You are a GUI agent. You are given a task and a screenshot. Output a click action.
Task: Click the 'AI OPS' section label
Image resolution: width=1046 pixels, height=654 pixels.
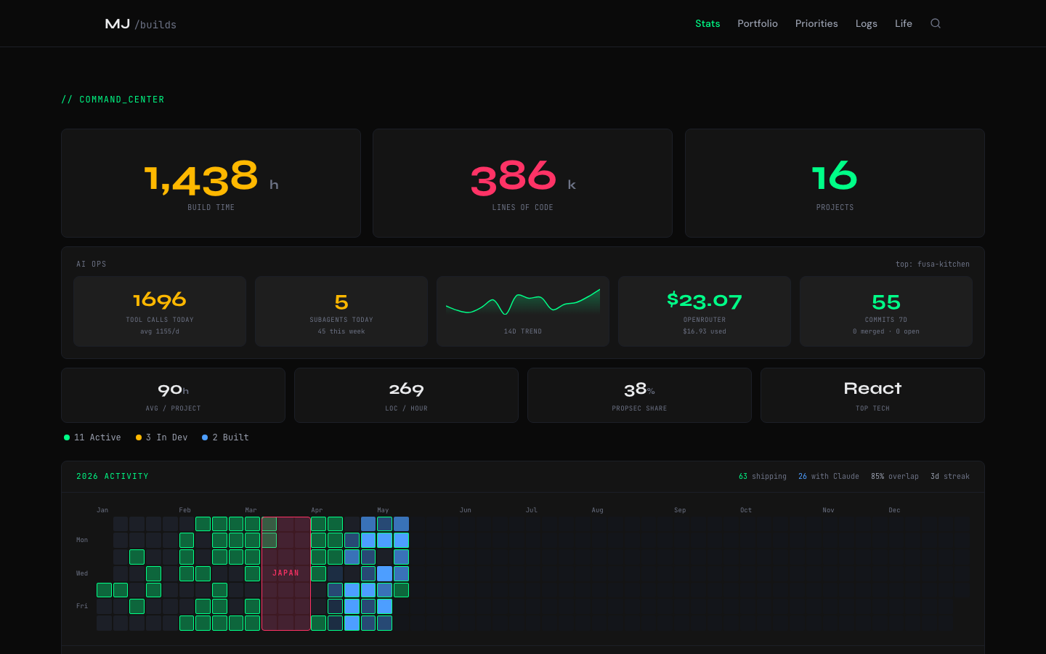[x=92, y=264]
